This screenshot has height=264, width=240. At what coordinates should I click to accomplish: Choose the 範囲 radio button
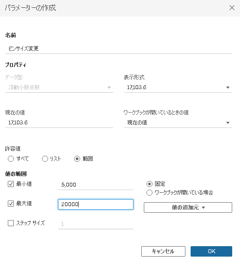[77, 159]
